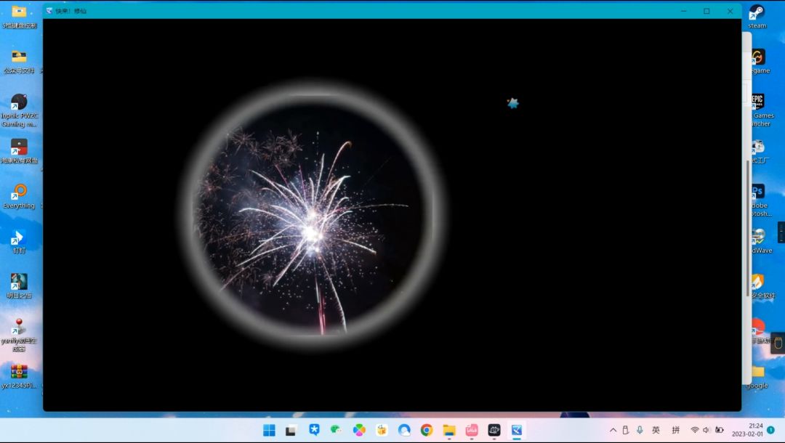The image size is (785, 443).
Task: Open the Adobe Photoshop desktop shortcut
Action: (757, 191)
